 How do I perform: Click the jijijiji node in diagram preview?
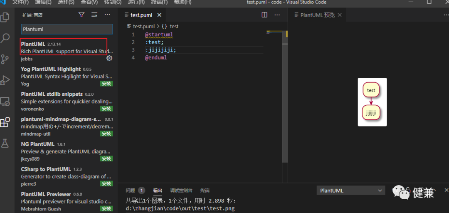pos(371,112)
